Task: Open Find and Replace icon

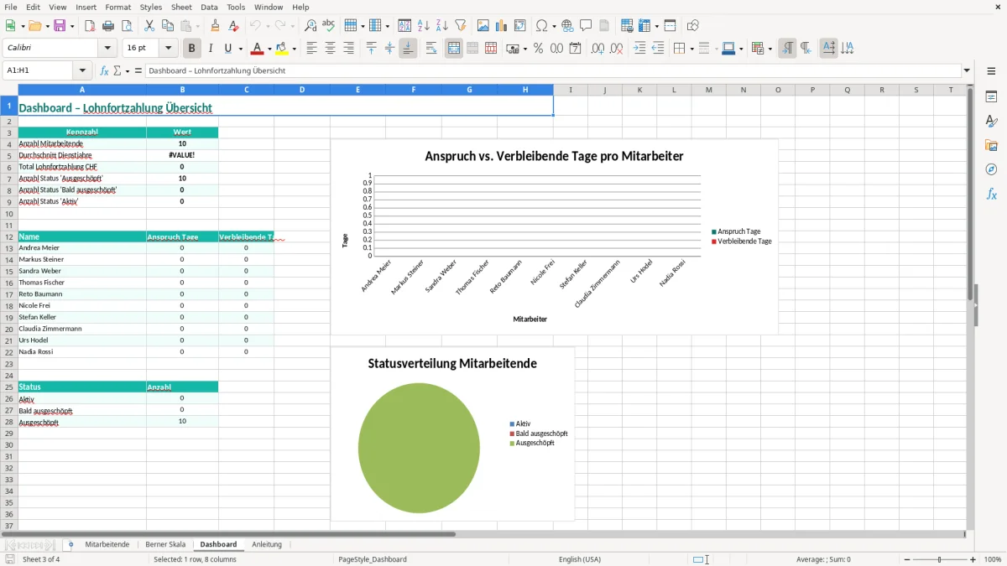Action: (x=310, y=26)
